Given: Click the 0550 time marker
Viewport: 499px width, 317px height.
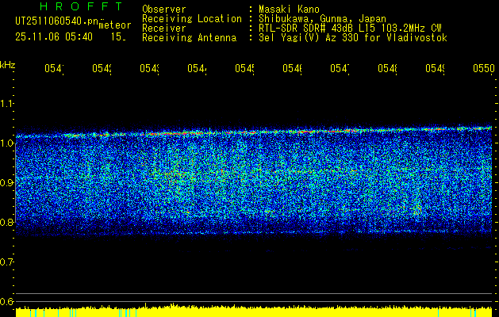Looking at the screenshot, I should pyautogui.click(x=484, y=68).
